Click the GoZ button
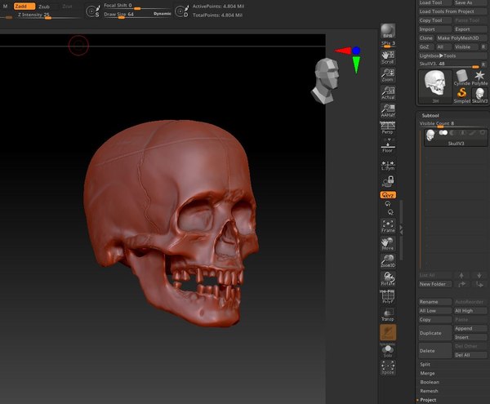The width and height of the screenshot is (490, 404). (425, 47)
